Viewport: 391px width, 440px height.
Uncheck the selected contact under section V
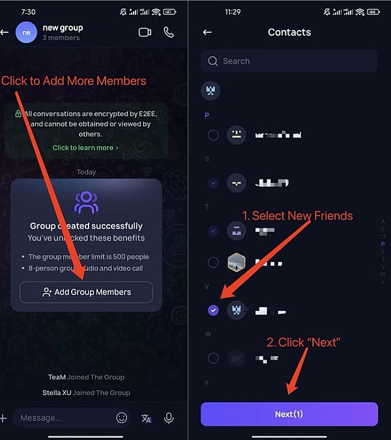point(213,310)
